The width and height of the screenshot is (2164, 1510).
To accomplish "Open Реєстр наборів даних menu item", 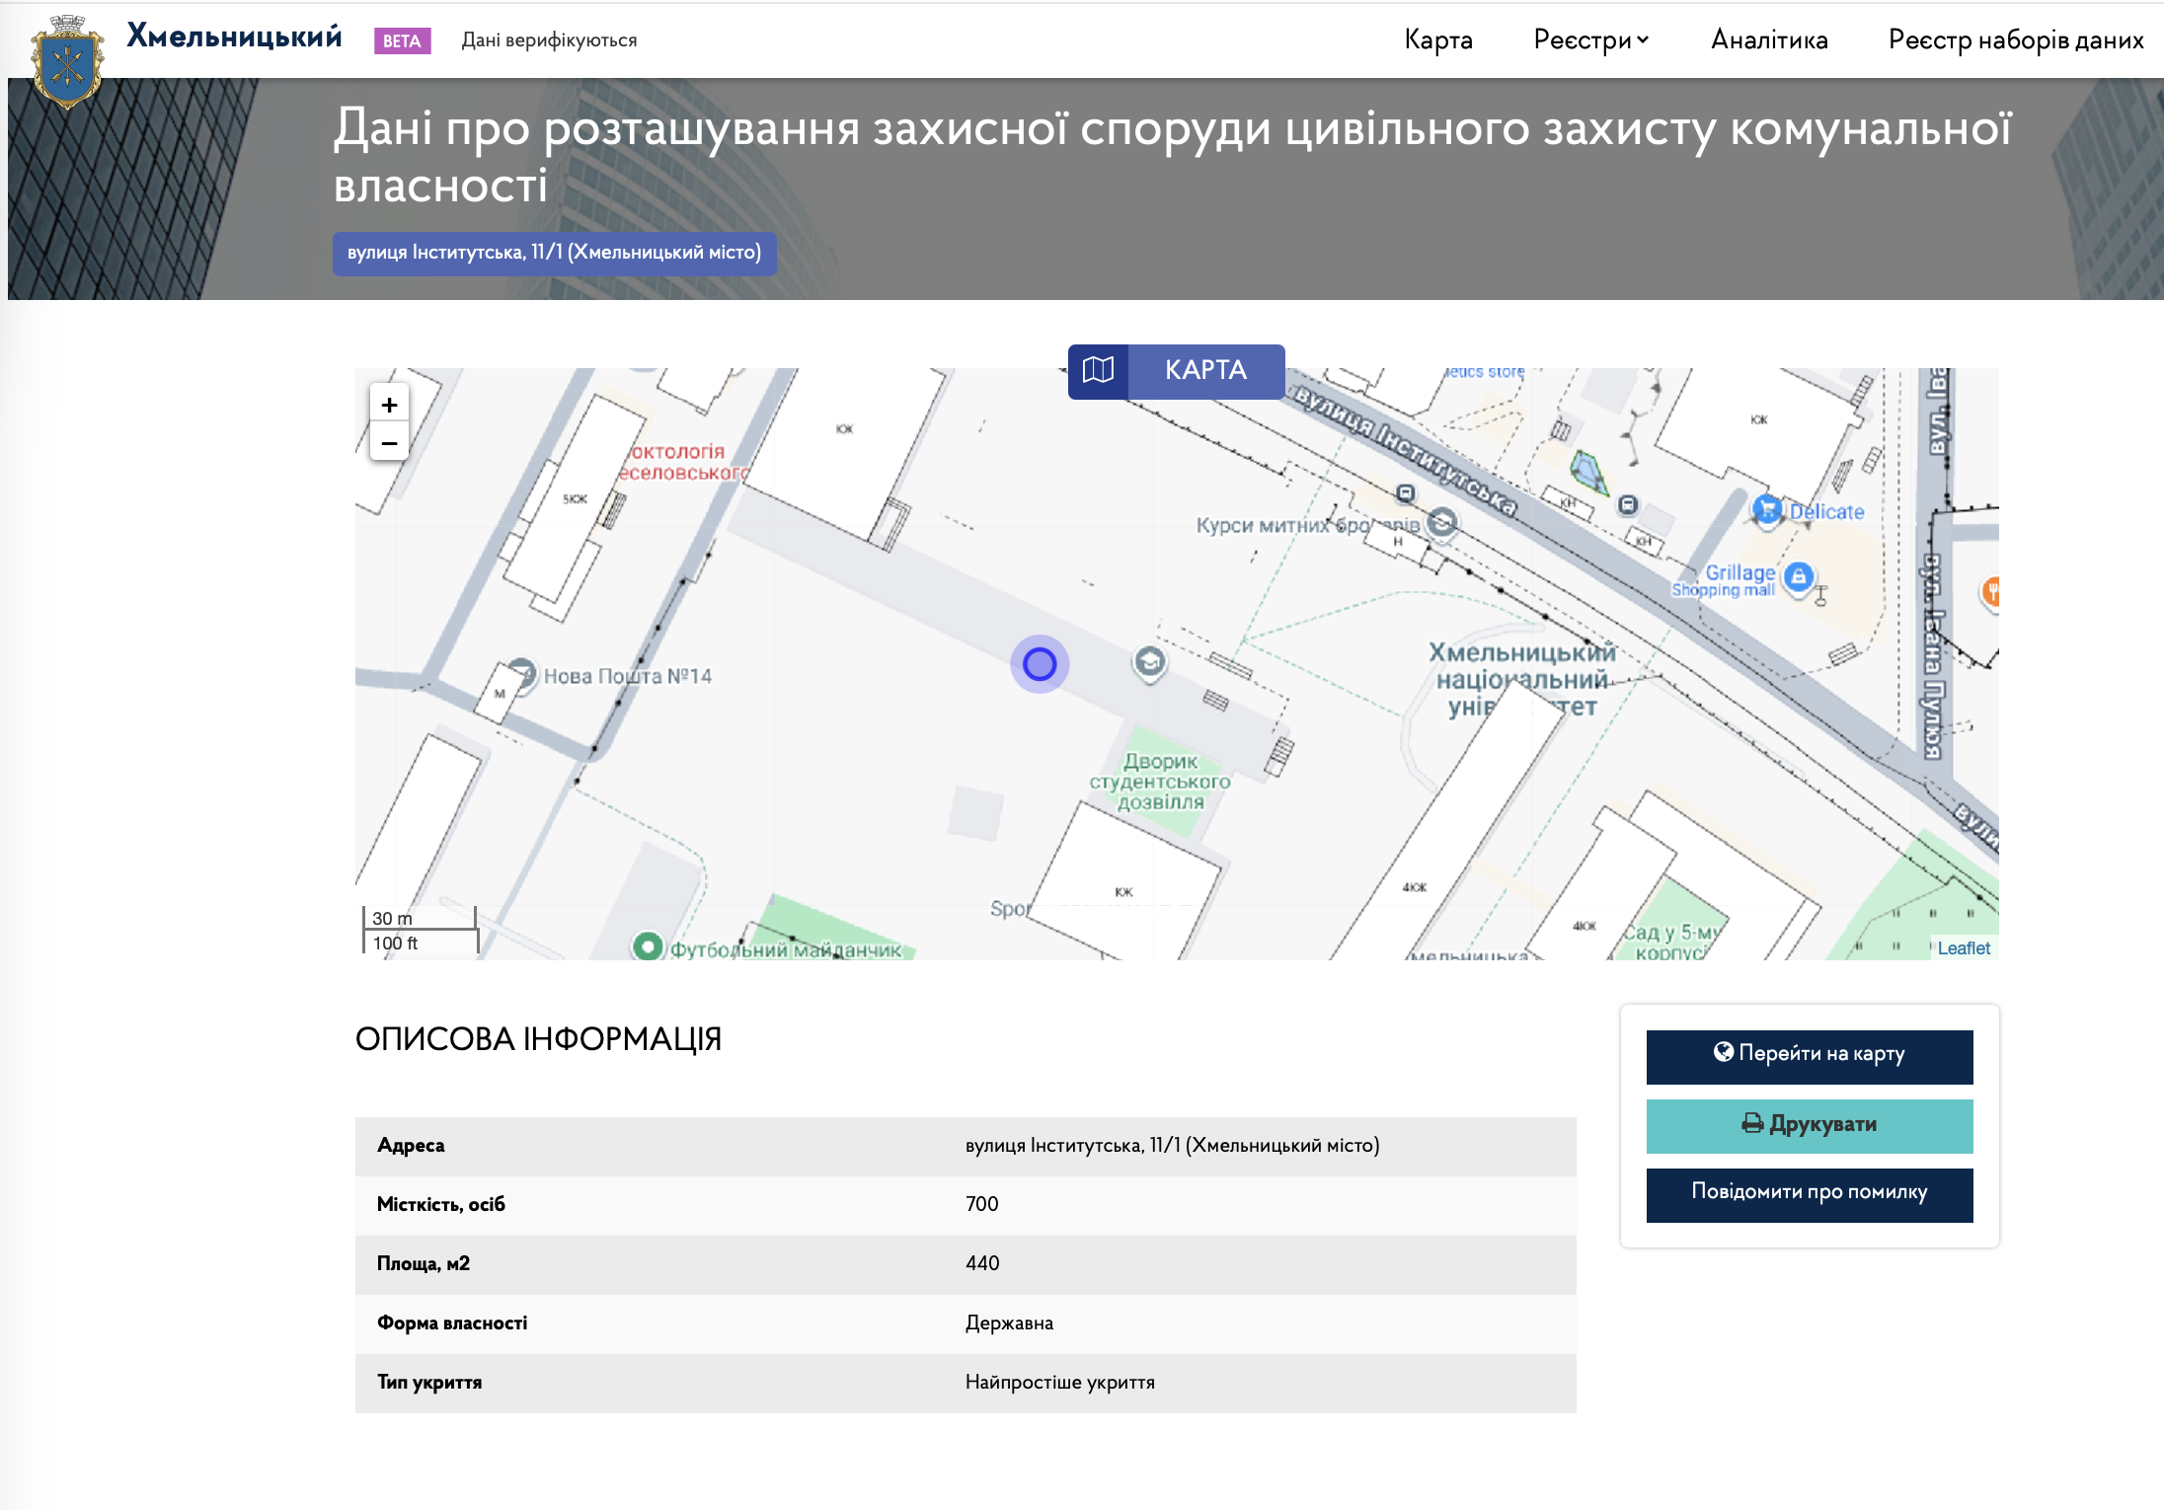I will [x=2016, y=39].
